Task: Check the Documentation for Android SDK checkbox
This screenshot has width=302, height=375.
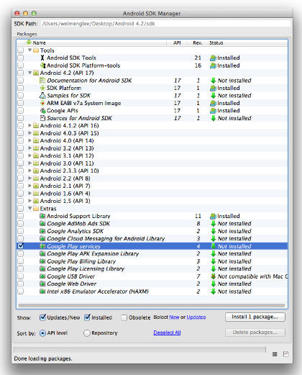Action: coord(21,81)
